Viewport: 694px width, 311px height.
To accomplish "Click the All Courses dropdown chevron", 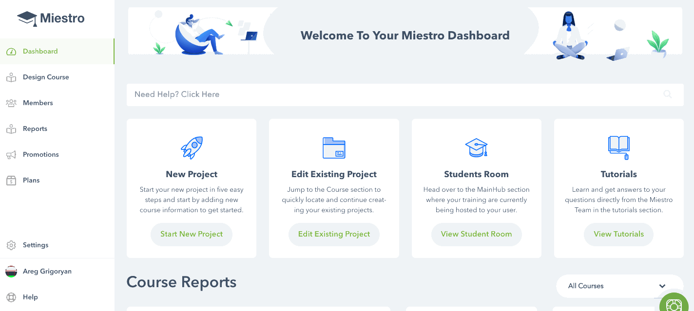I will (662, 286).
